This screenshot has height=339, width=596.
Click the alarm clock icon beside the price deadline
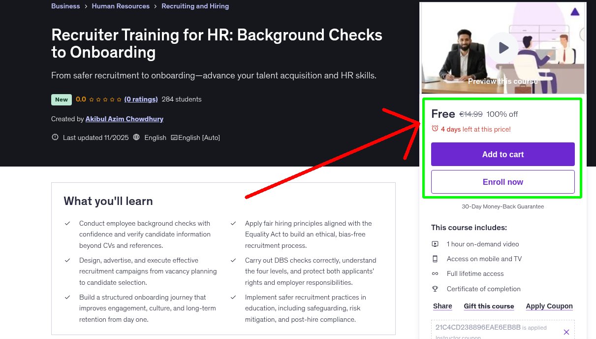(x=434, y=128)
